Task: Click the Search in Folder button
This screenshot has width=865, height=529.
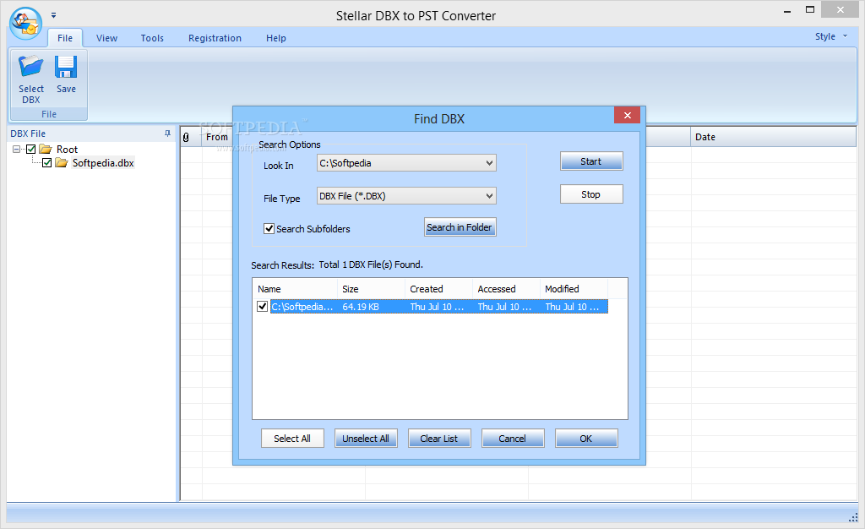Action: coord(460,227)
